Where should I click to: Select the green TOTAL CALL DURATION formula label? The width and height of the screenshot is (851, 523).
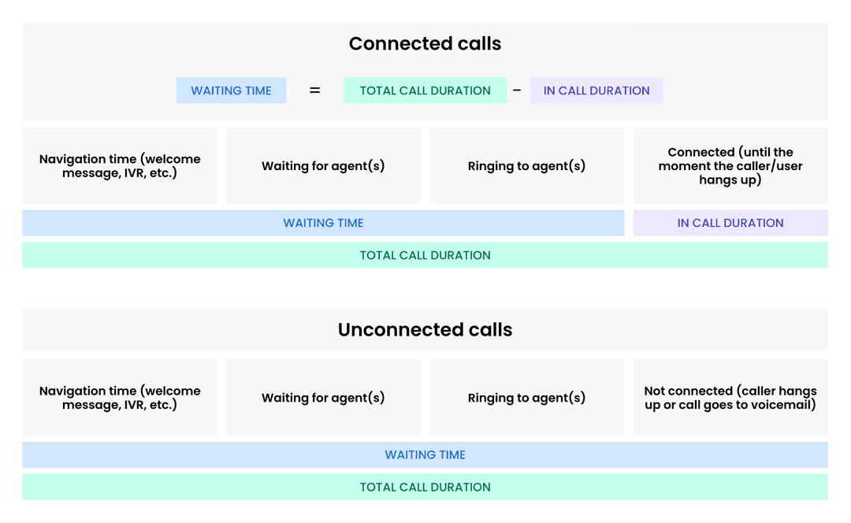point(425,91)
